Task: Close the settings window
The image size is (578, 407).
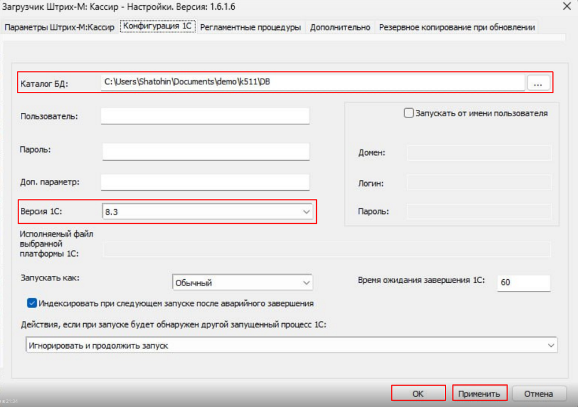Action: 567,6
